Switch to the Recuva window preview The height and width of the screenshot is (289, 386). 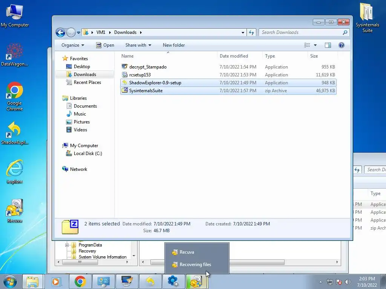(197, 252)
